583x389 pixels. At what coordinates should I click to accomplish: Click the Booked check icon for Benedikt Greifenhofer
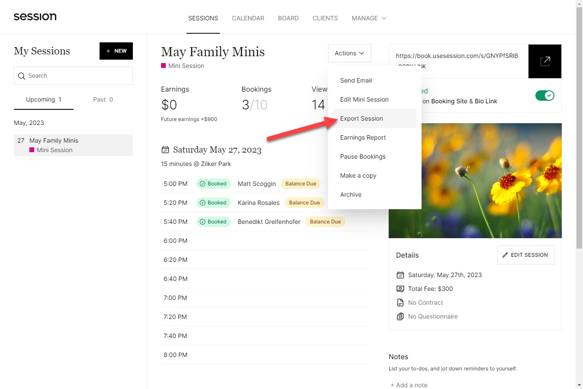point(203,222)
